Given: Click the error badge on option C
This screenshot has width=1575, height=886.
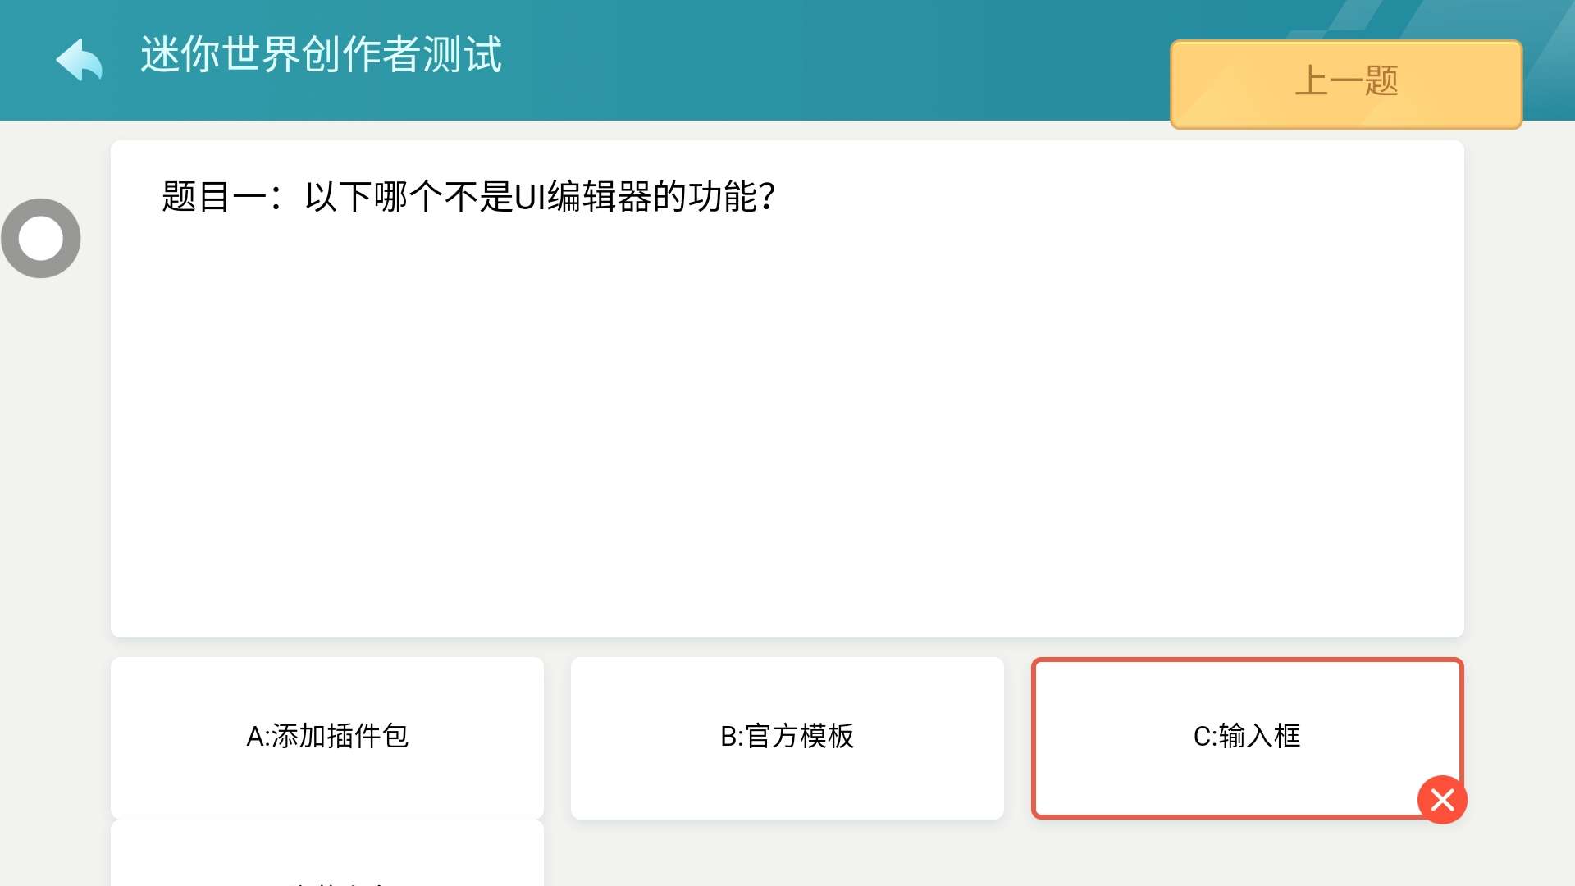Looking at the screenshot, I should point(1442,799).
